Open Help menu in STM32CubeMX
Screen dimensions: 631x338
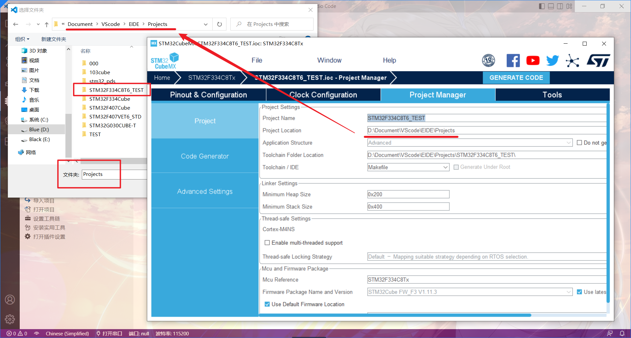[x=389, y=60]
